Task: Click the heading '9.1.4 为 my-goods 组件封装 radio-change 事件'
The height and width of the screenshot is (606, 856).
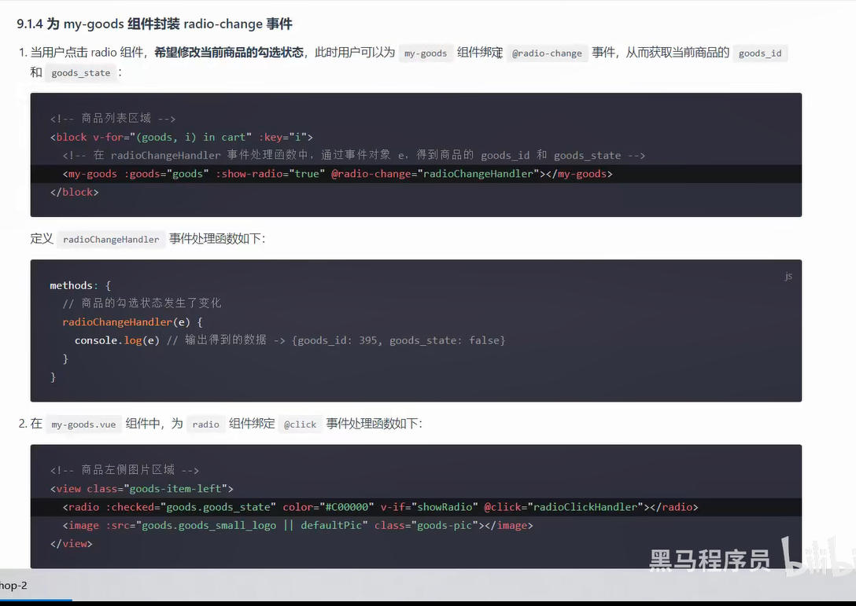Action: coord(154,24)
